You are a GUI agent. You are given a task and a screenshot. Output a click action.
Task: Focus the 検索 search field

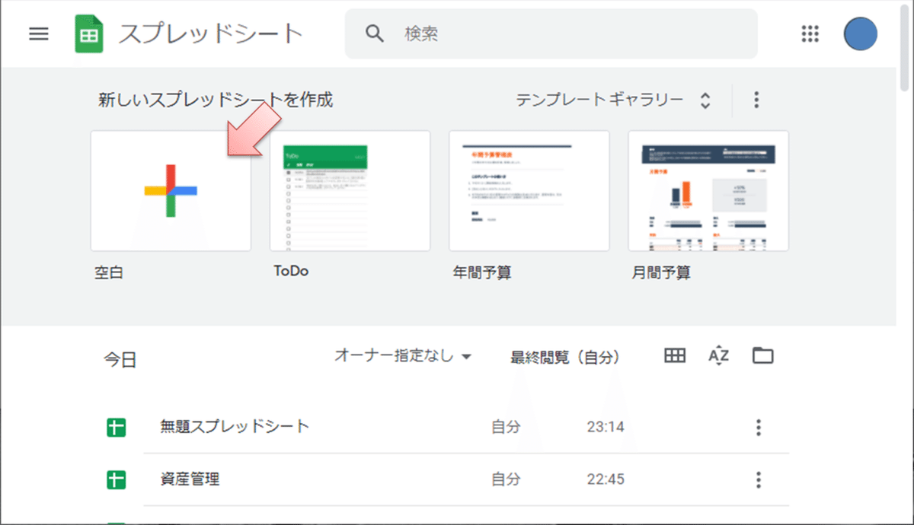[x=551, y=33]
